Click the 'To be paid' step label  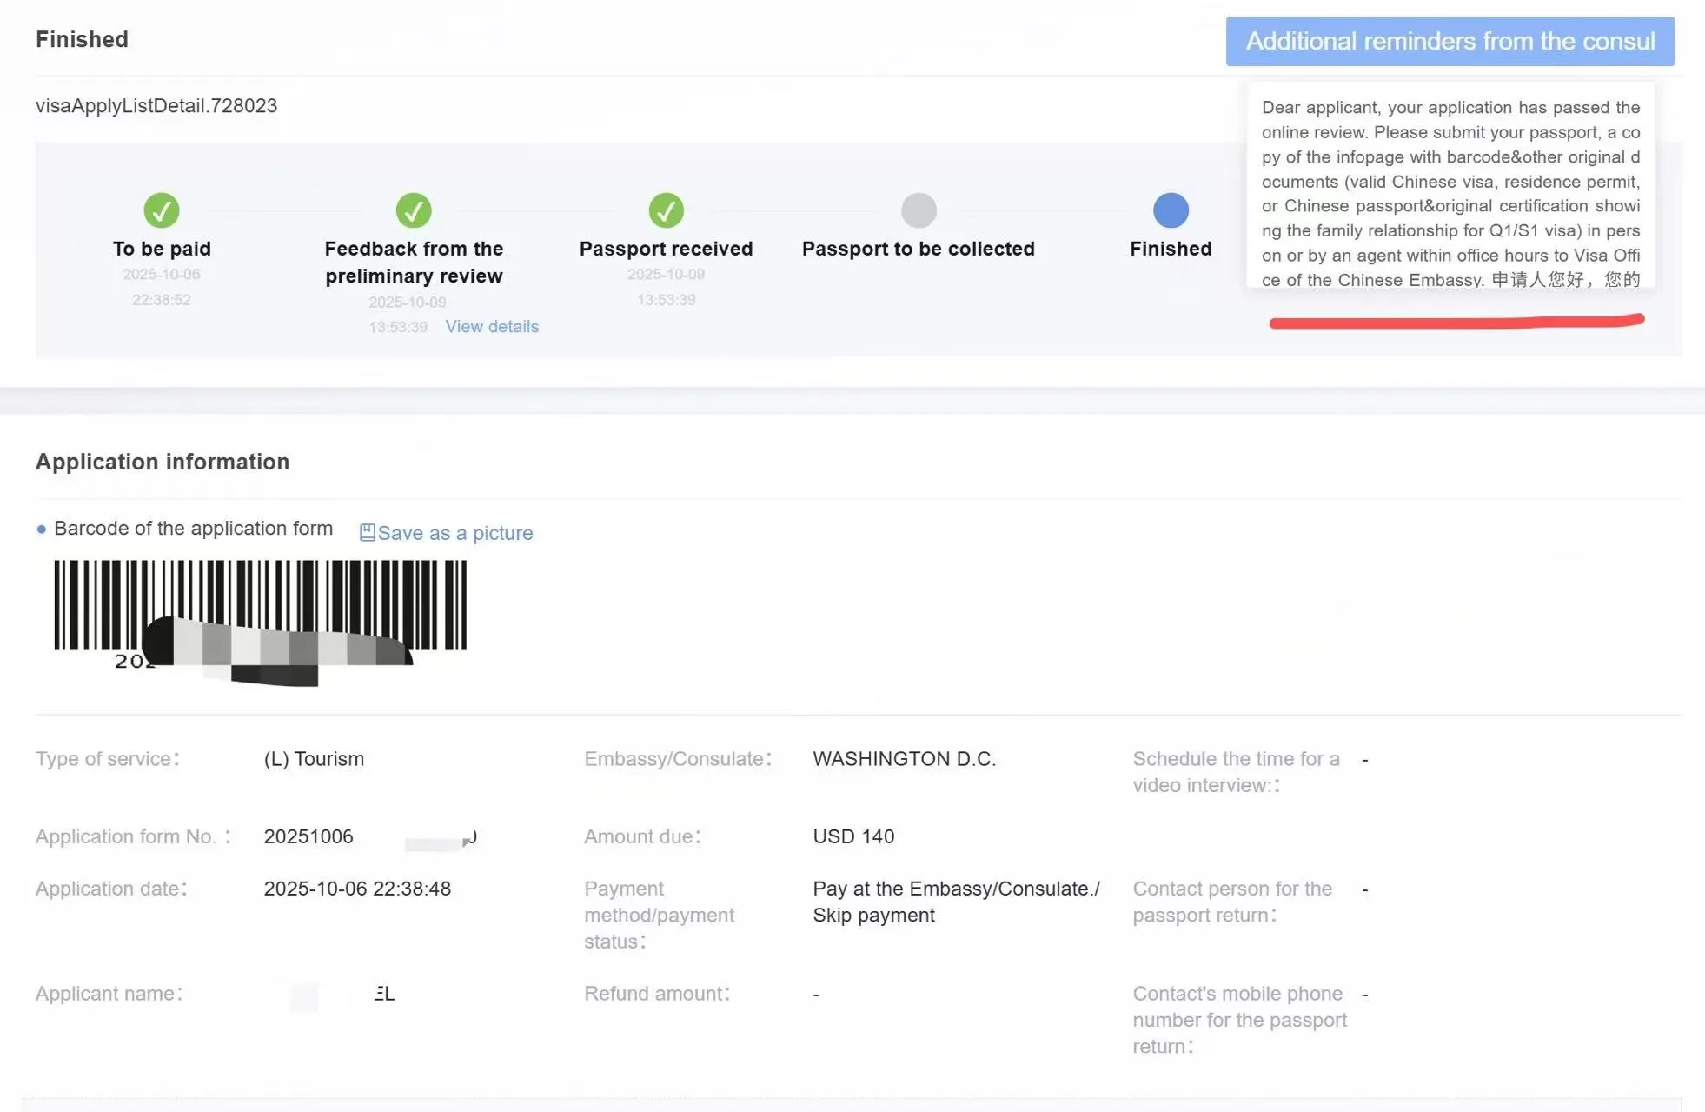(161, 248)
